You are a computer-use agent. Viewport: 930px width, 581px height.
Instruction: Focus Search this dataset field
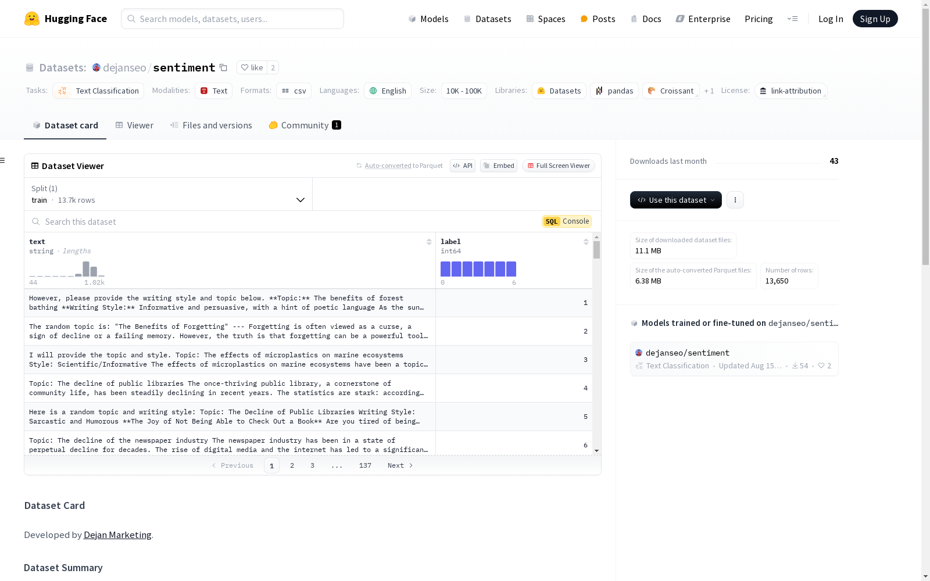click(x=285, y=221)
